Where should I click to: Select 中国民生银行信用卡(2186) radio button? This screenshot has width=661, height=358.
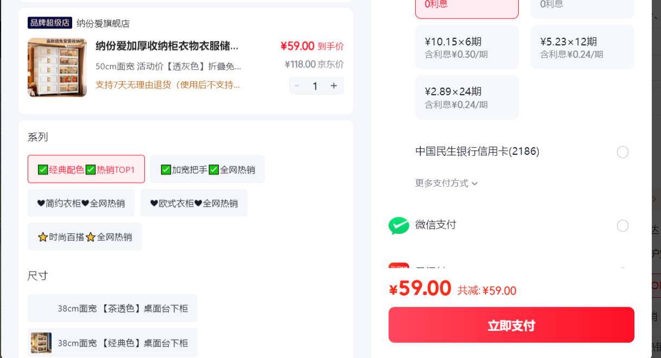[623, 152]
